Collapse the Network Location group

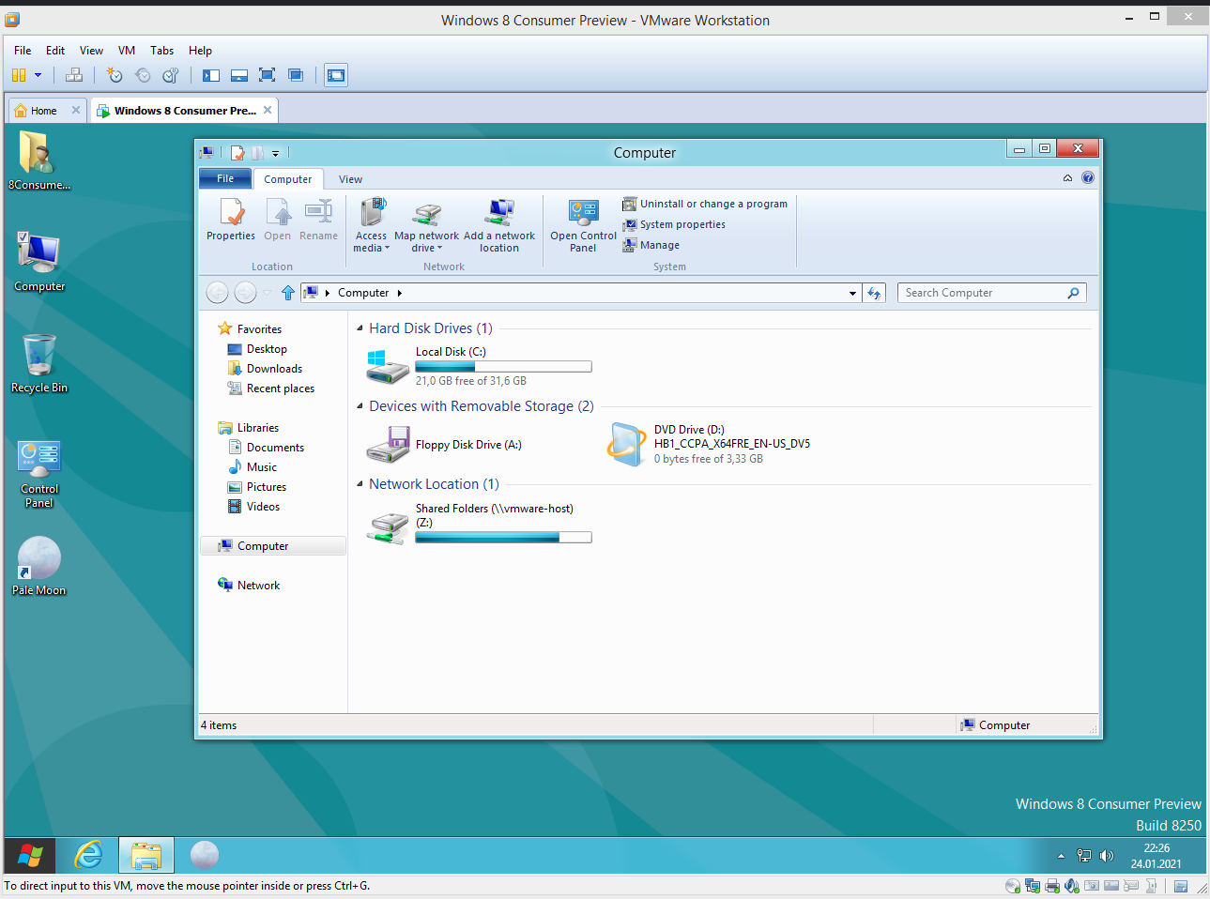[360, 484]
